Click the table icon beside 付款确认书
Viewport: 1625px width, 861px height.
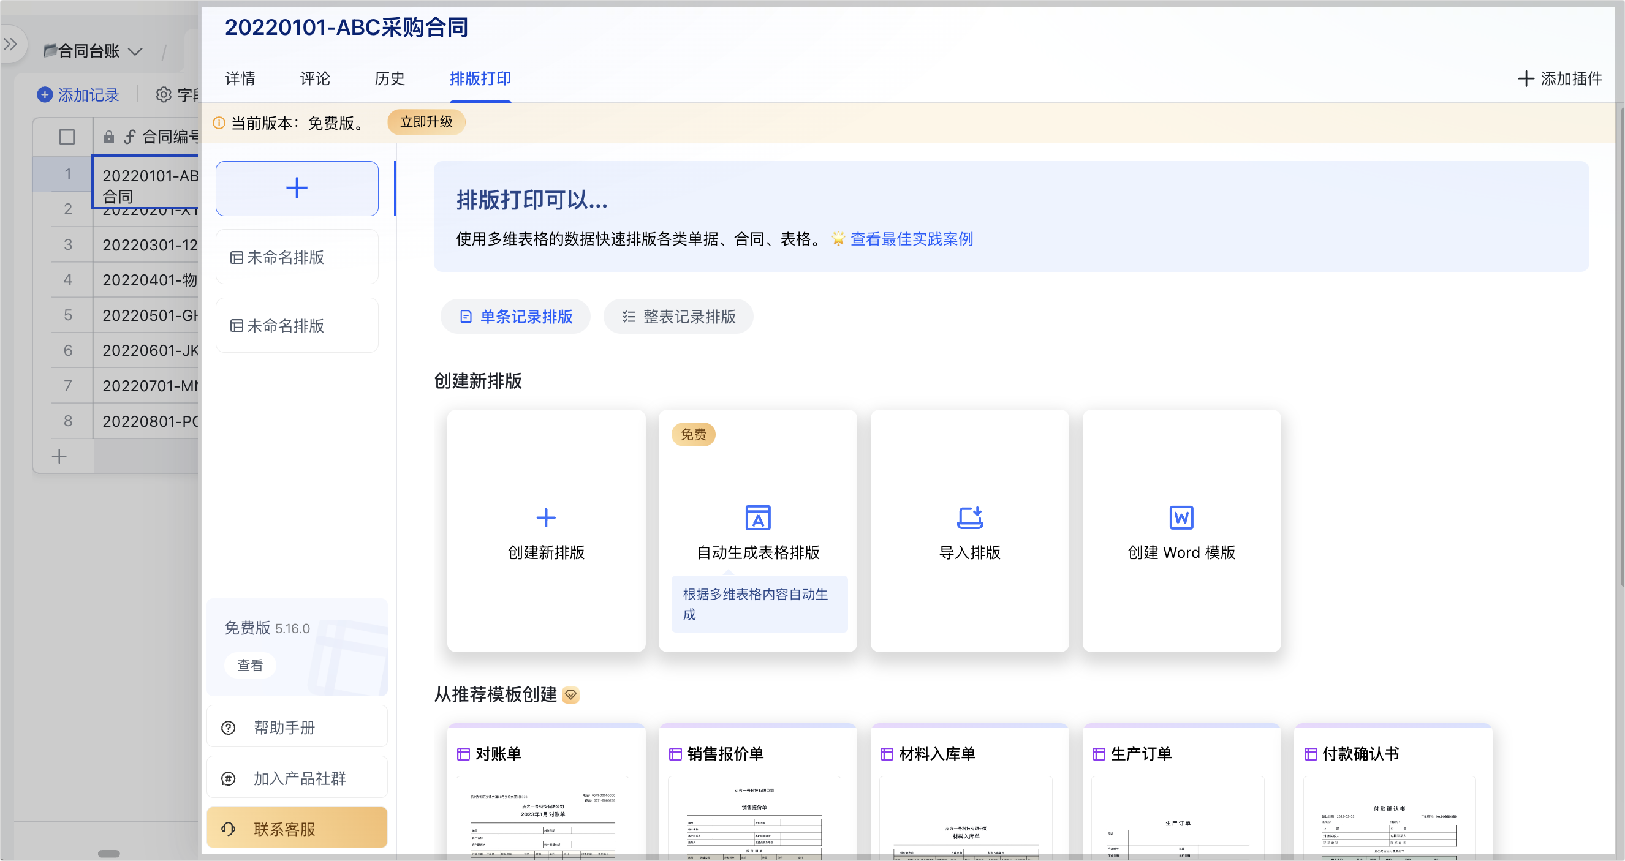coord(1311,754)
